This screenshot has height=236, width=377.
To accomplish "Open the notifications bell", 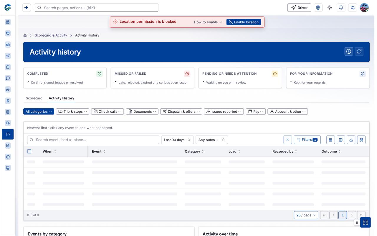I will 341,8.
